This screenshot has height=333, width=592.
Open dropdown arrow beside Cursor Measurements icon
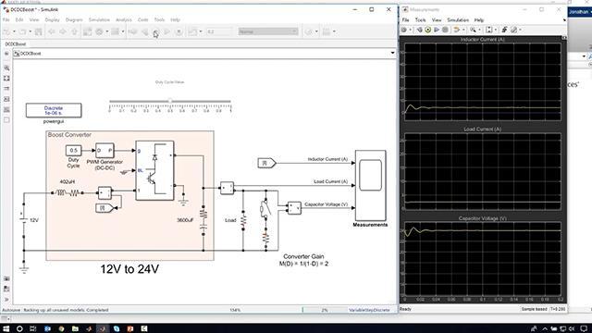click(x=521, y=30)
